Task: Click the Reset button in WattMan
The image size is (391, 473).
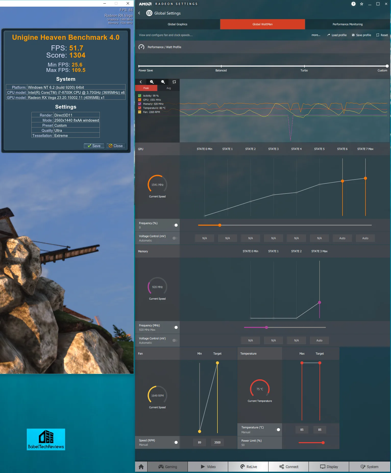Action: tap(382, 35)
